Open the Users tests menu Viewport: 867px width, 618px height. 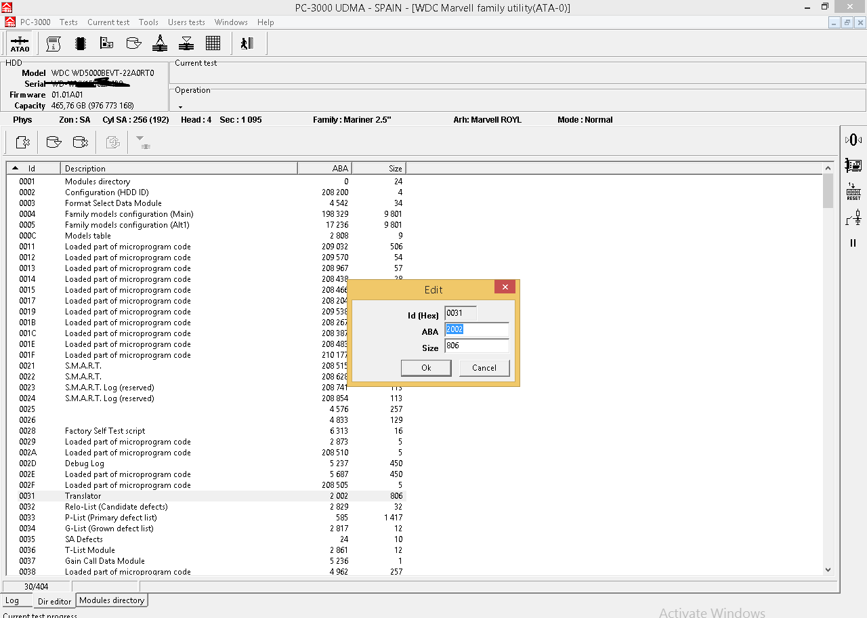click(x=186, y=22)
